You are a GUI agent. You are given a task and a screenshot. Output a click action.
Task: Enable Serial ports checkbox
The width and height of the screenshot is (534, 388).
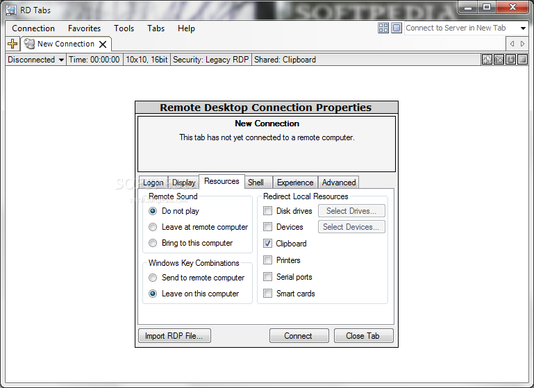(267, 277)
